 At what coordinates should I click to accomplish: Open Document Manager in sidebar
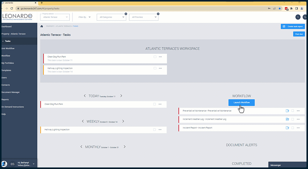click(x=10, y=92)
